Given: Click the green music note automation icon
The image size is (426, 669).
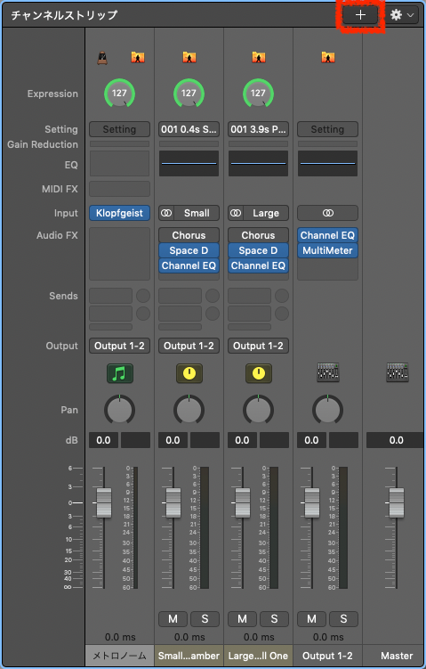Looking at the screenshot, I should 120,373.
